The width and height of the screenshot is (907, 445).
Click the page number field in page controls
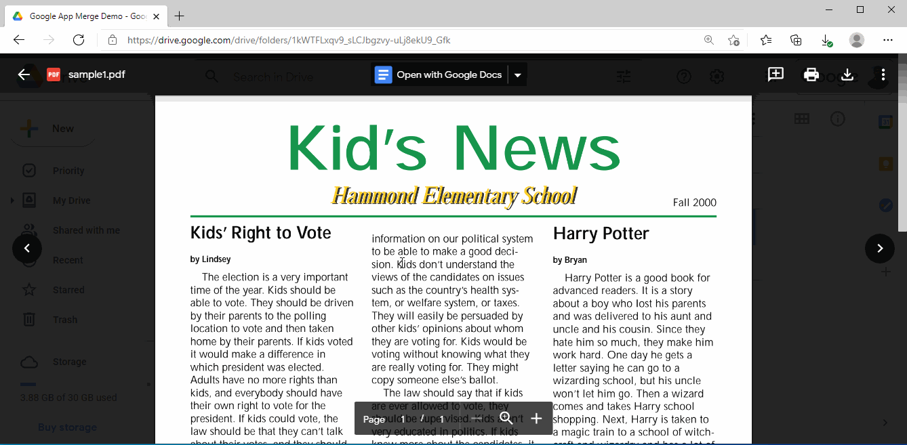point(403,419)
